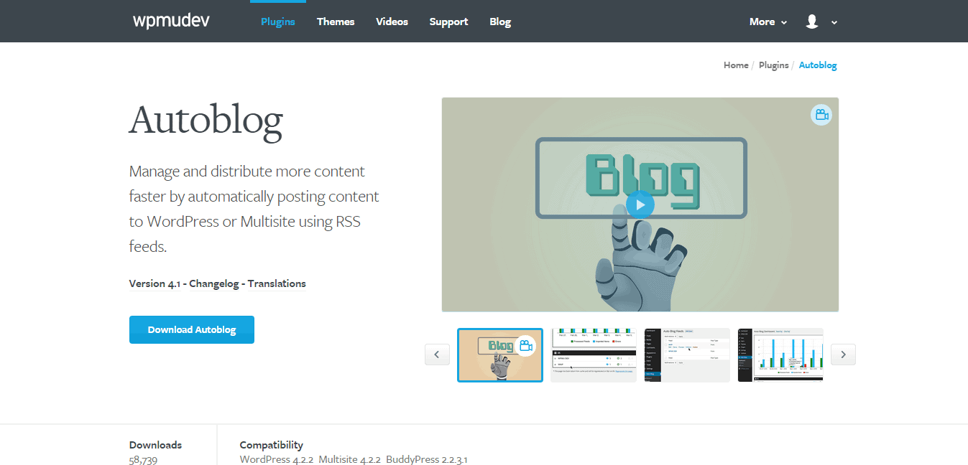Expand the chevron next to the profile icon
The width and height of the screenshot is (968, 465).
pos(833,22)
